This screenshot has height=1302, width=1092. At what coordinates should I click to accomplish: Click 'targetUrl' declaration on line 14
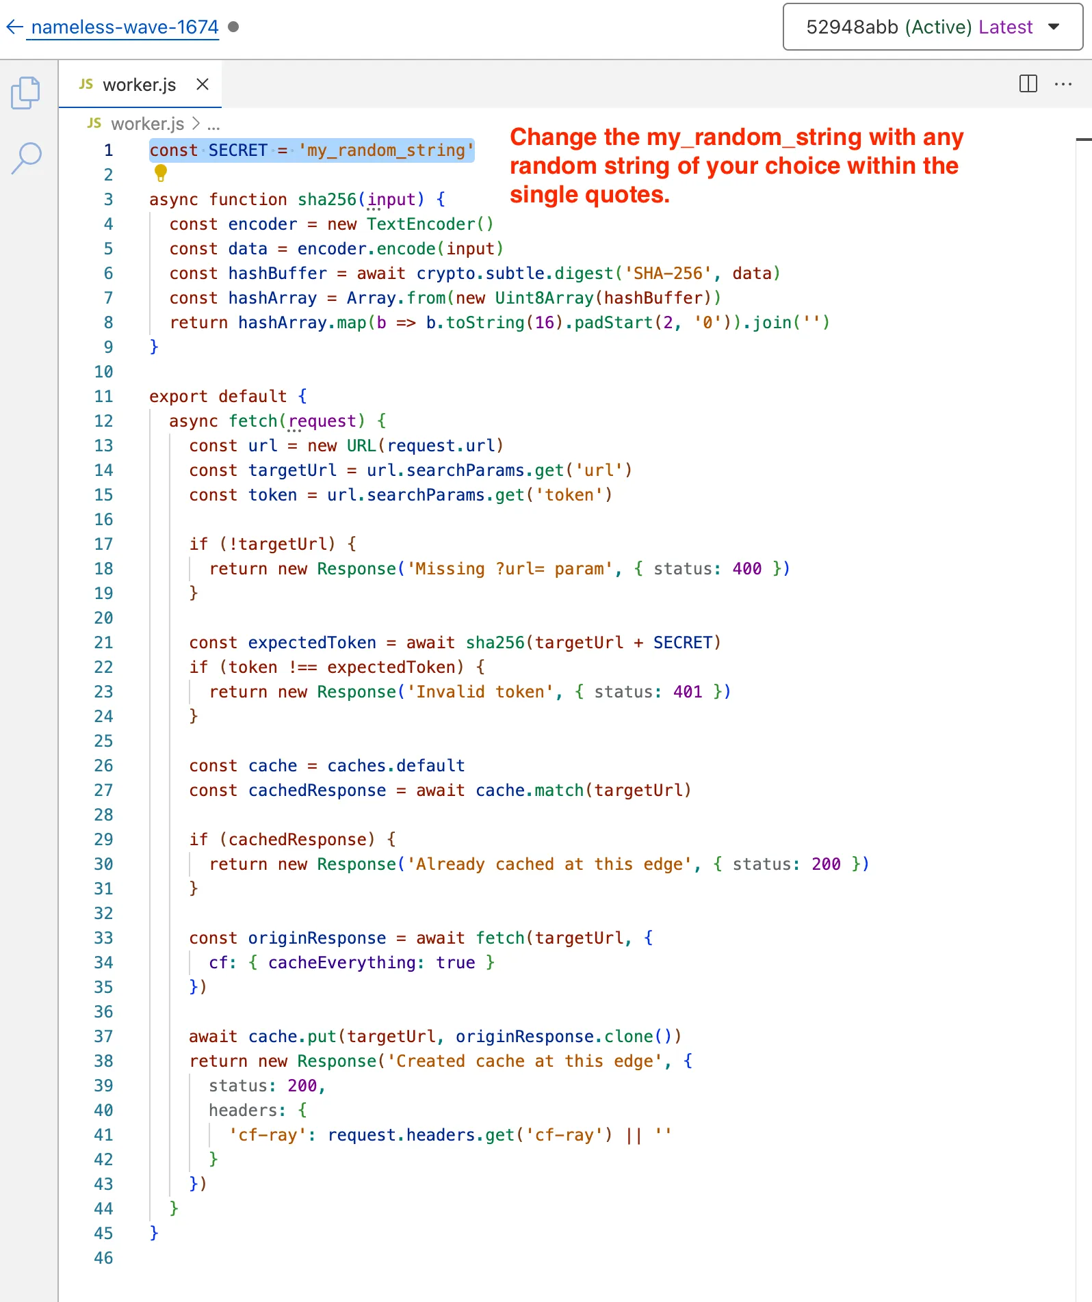(x=292, y=470)
